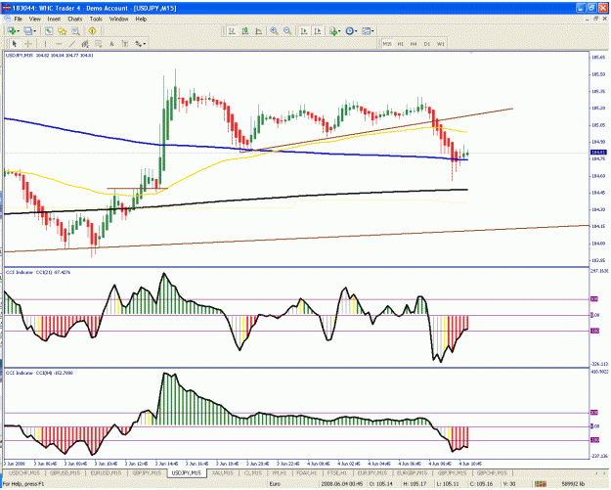
Task: Open the Help menu
Action: coord(141,19)
